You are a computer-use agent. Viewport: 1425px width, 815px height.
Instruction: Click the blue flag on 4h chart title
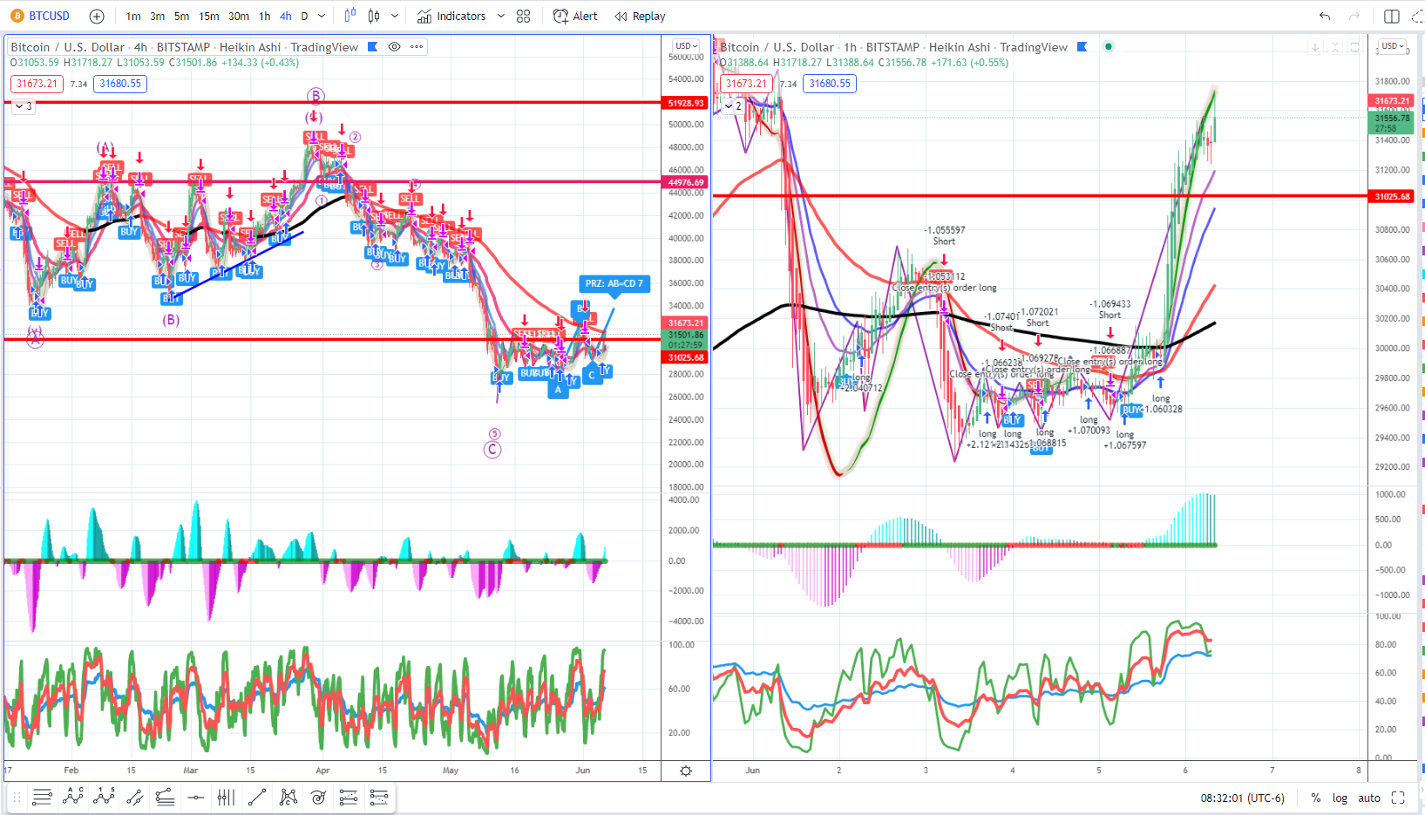pyautogui.click(x=373, y=47)
